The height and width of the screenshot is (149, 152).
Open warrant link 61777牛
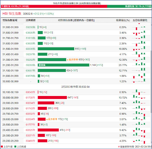click(30, 125)
